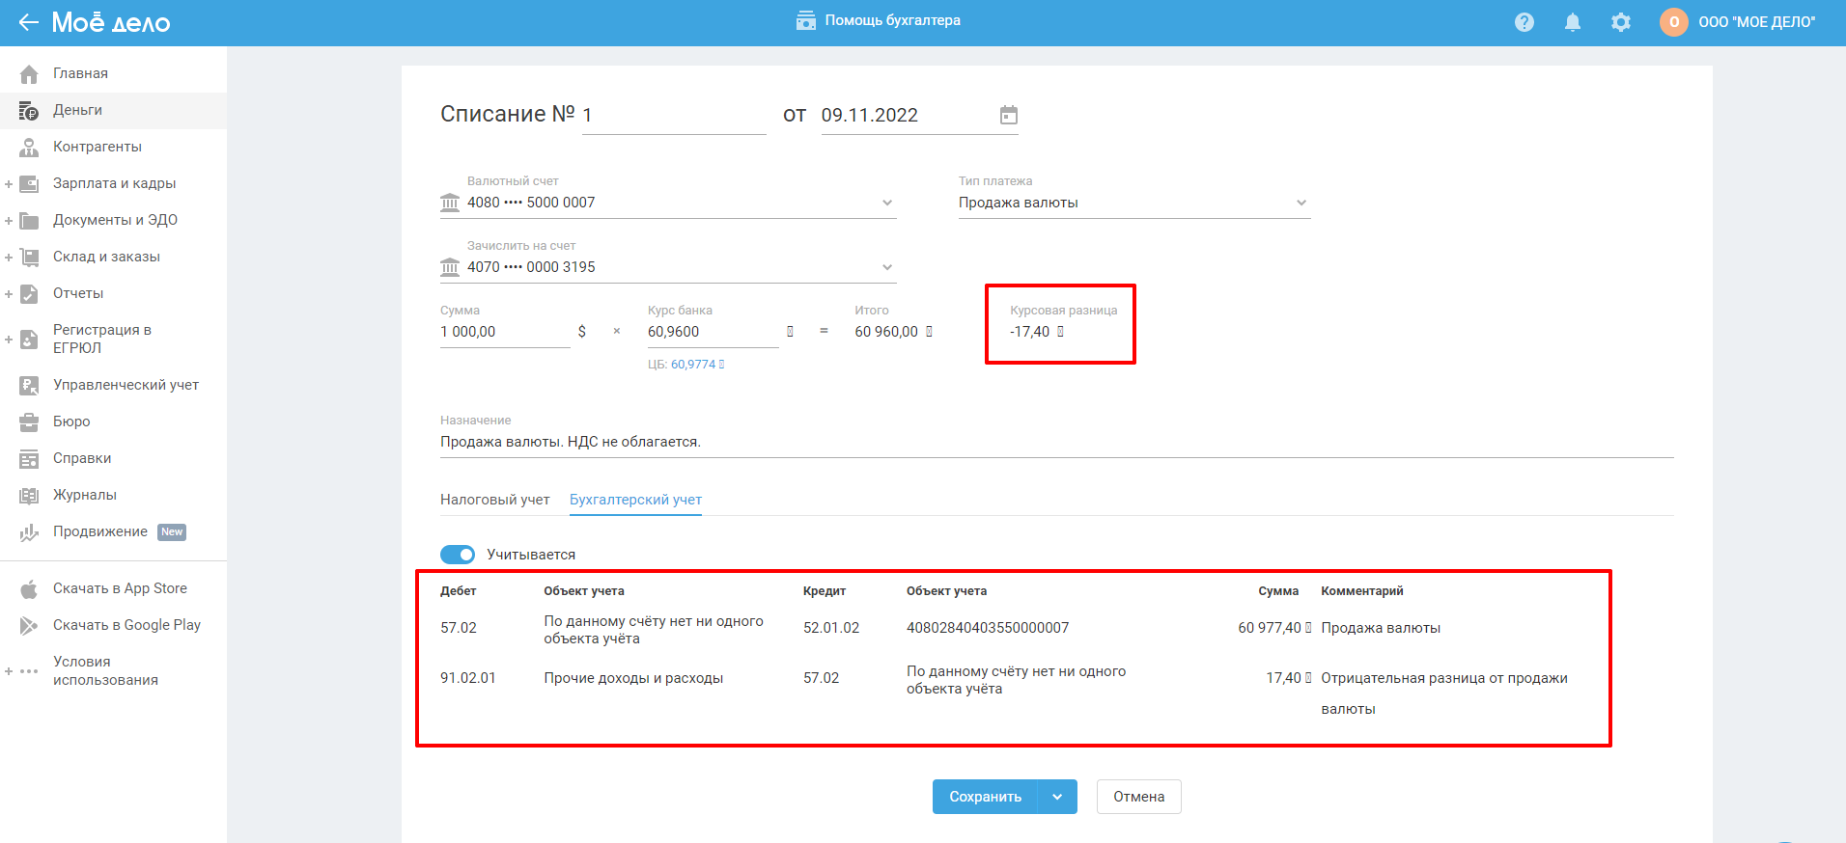This screenshot has height=843, width=1846.
Task: Expand the Зарплата и кадры section
Action: coord(9,184)
